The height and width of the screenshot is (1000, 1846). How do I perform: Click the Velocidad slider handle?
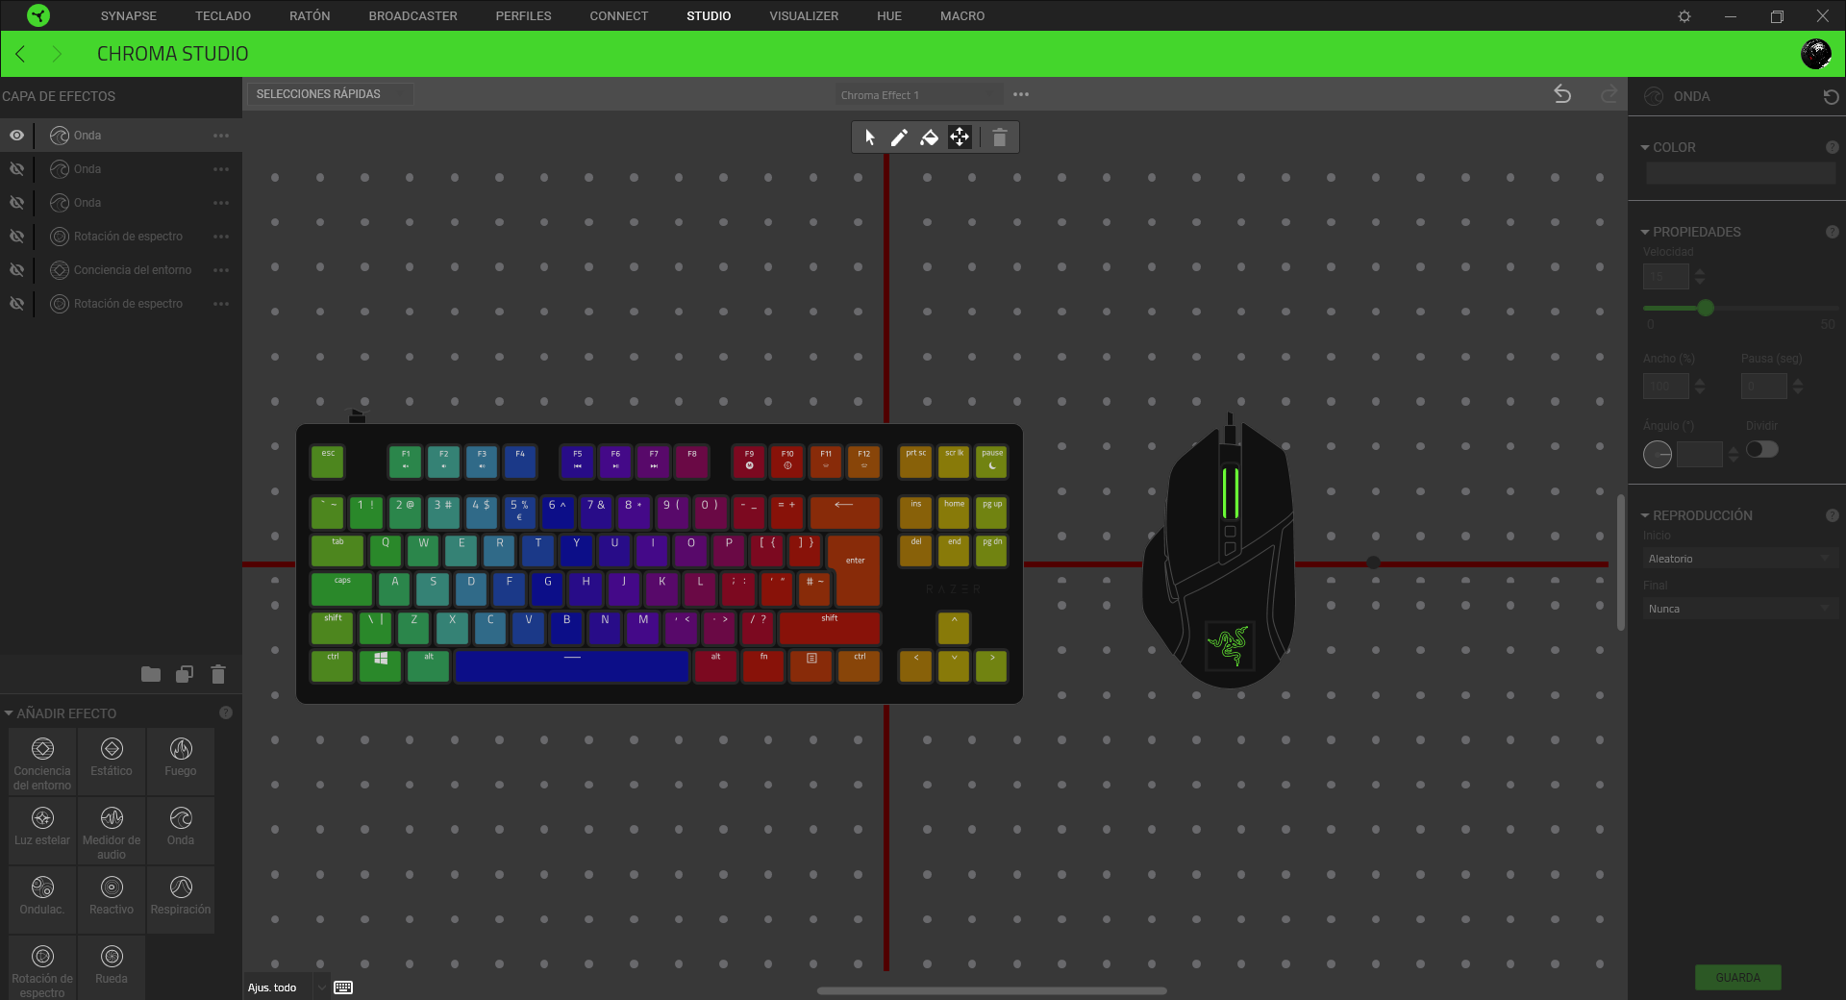click(x=1706, y=308)
